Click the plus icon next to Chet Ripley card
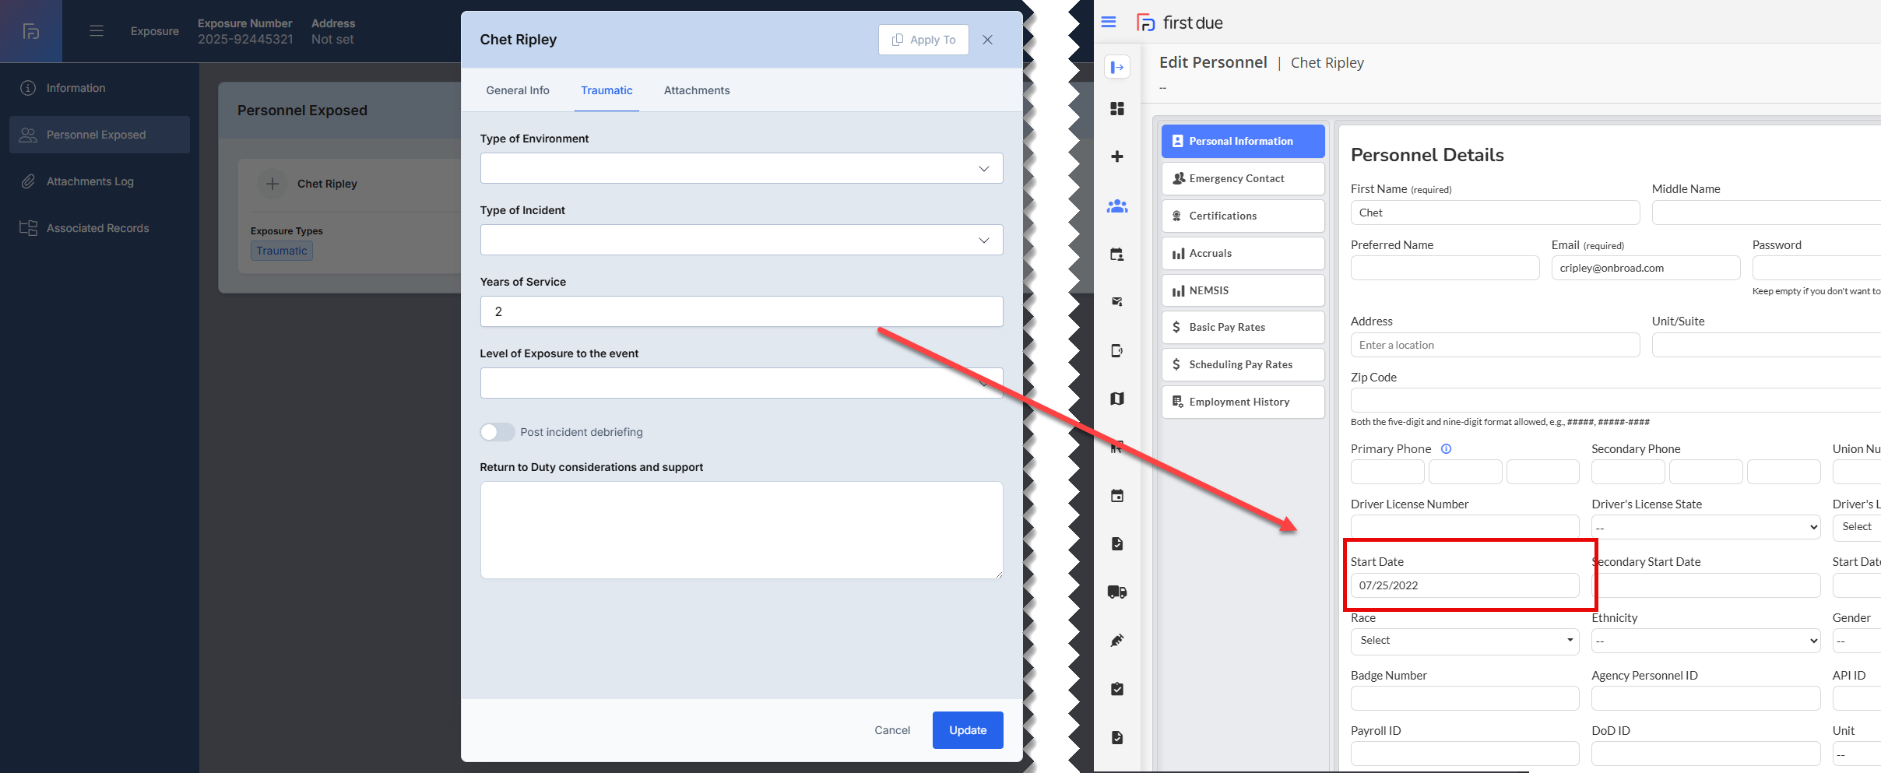Image resolution: width=1881 pixels, height=773 pixels. 272,184
